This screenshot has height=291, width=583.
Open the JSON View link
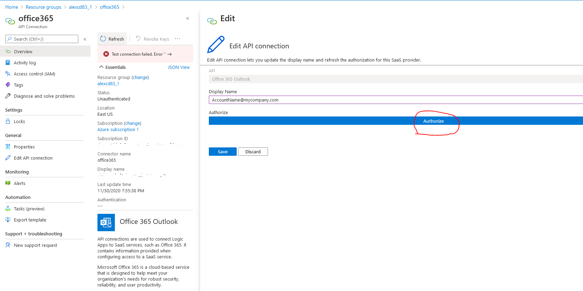click(x=179, y=67)
